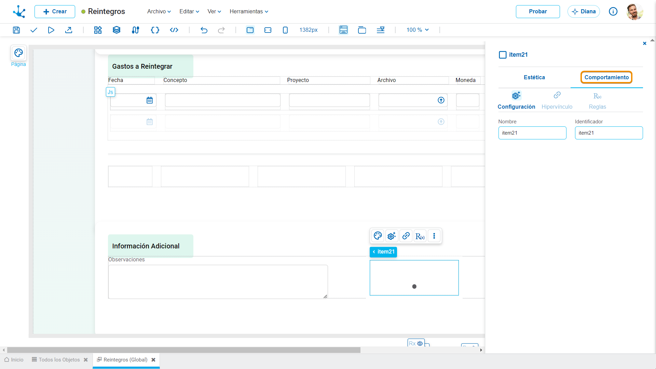656x369 pixels.
Task: Select the Reglas section
Action: pos(597,100)
